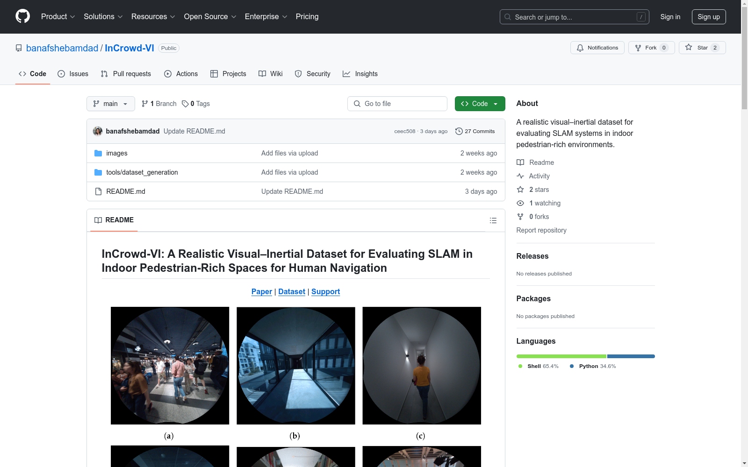Viewport: 748px width, 467px height.
Task: Open the Pricing link
Action: click(x=307, y=16)
